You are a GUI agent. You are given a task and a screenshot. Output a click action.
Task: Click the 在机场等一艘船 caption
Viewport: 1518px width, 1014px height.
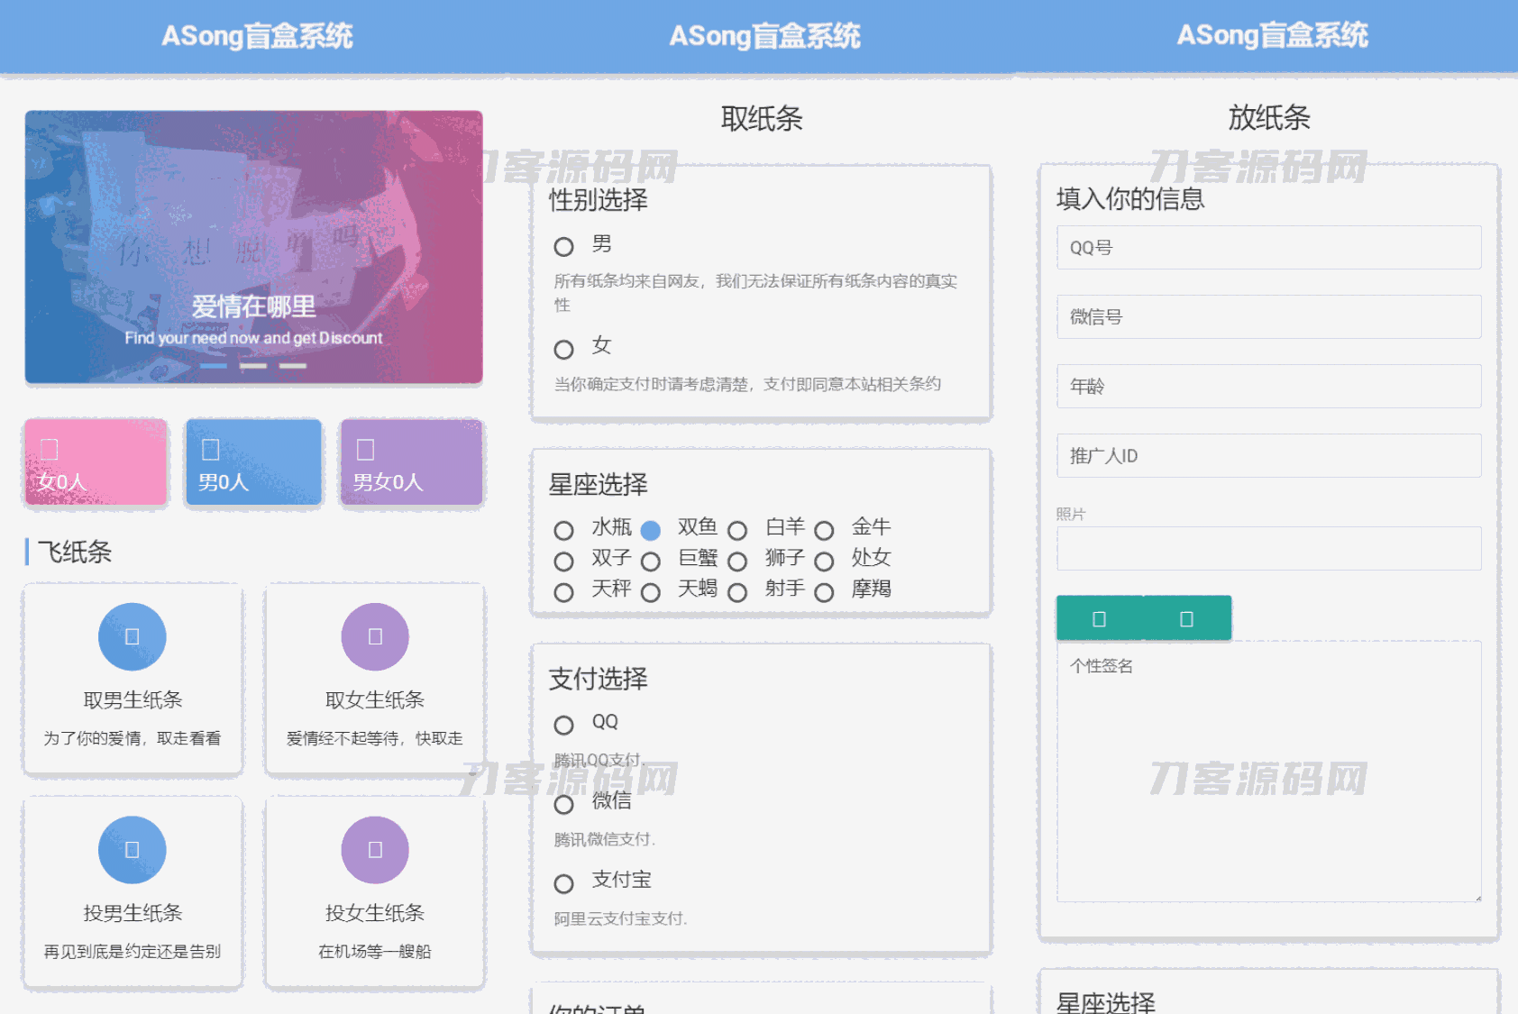point(375,953)
